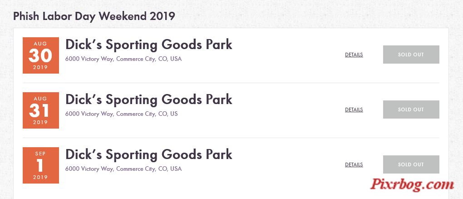Click SOLD OUT button for the Aug 31 show
This screenshot has height=199, width=463.
tap(411, 109)
